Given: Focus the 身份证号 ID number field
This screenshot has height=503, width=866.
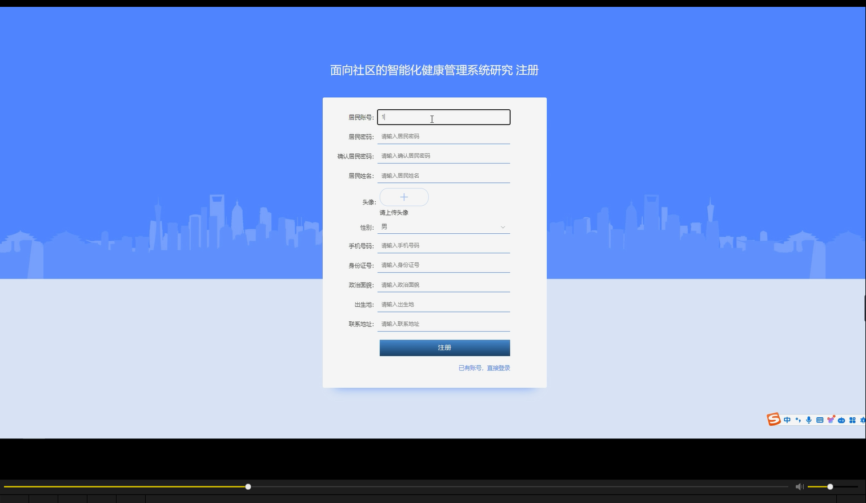Looking at the screenshot, I should [x=443, y=265].
